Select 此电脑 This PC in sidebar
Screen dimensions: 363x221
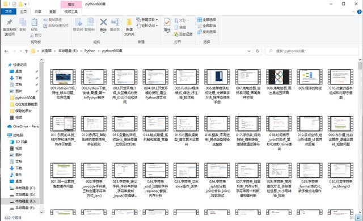click(x=15, y=135)
